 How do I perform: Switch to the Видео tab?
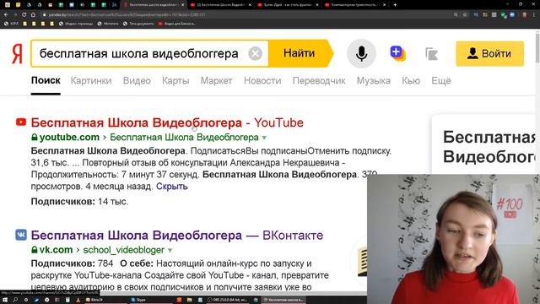click(137, 81)
